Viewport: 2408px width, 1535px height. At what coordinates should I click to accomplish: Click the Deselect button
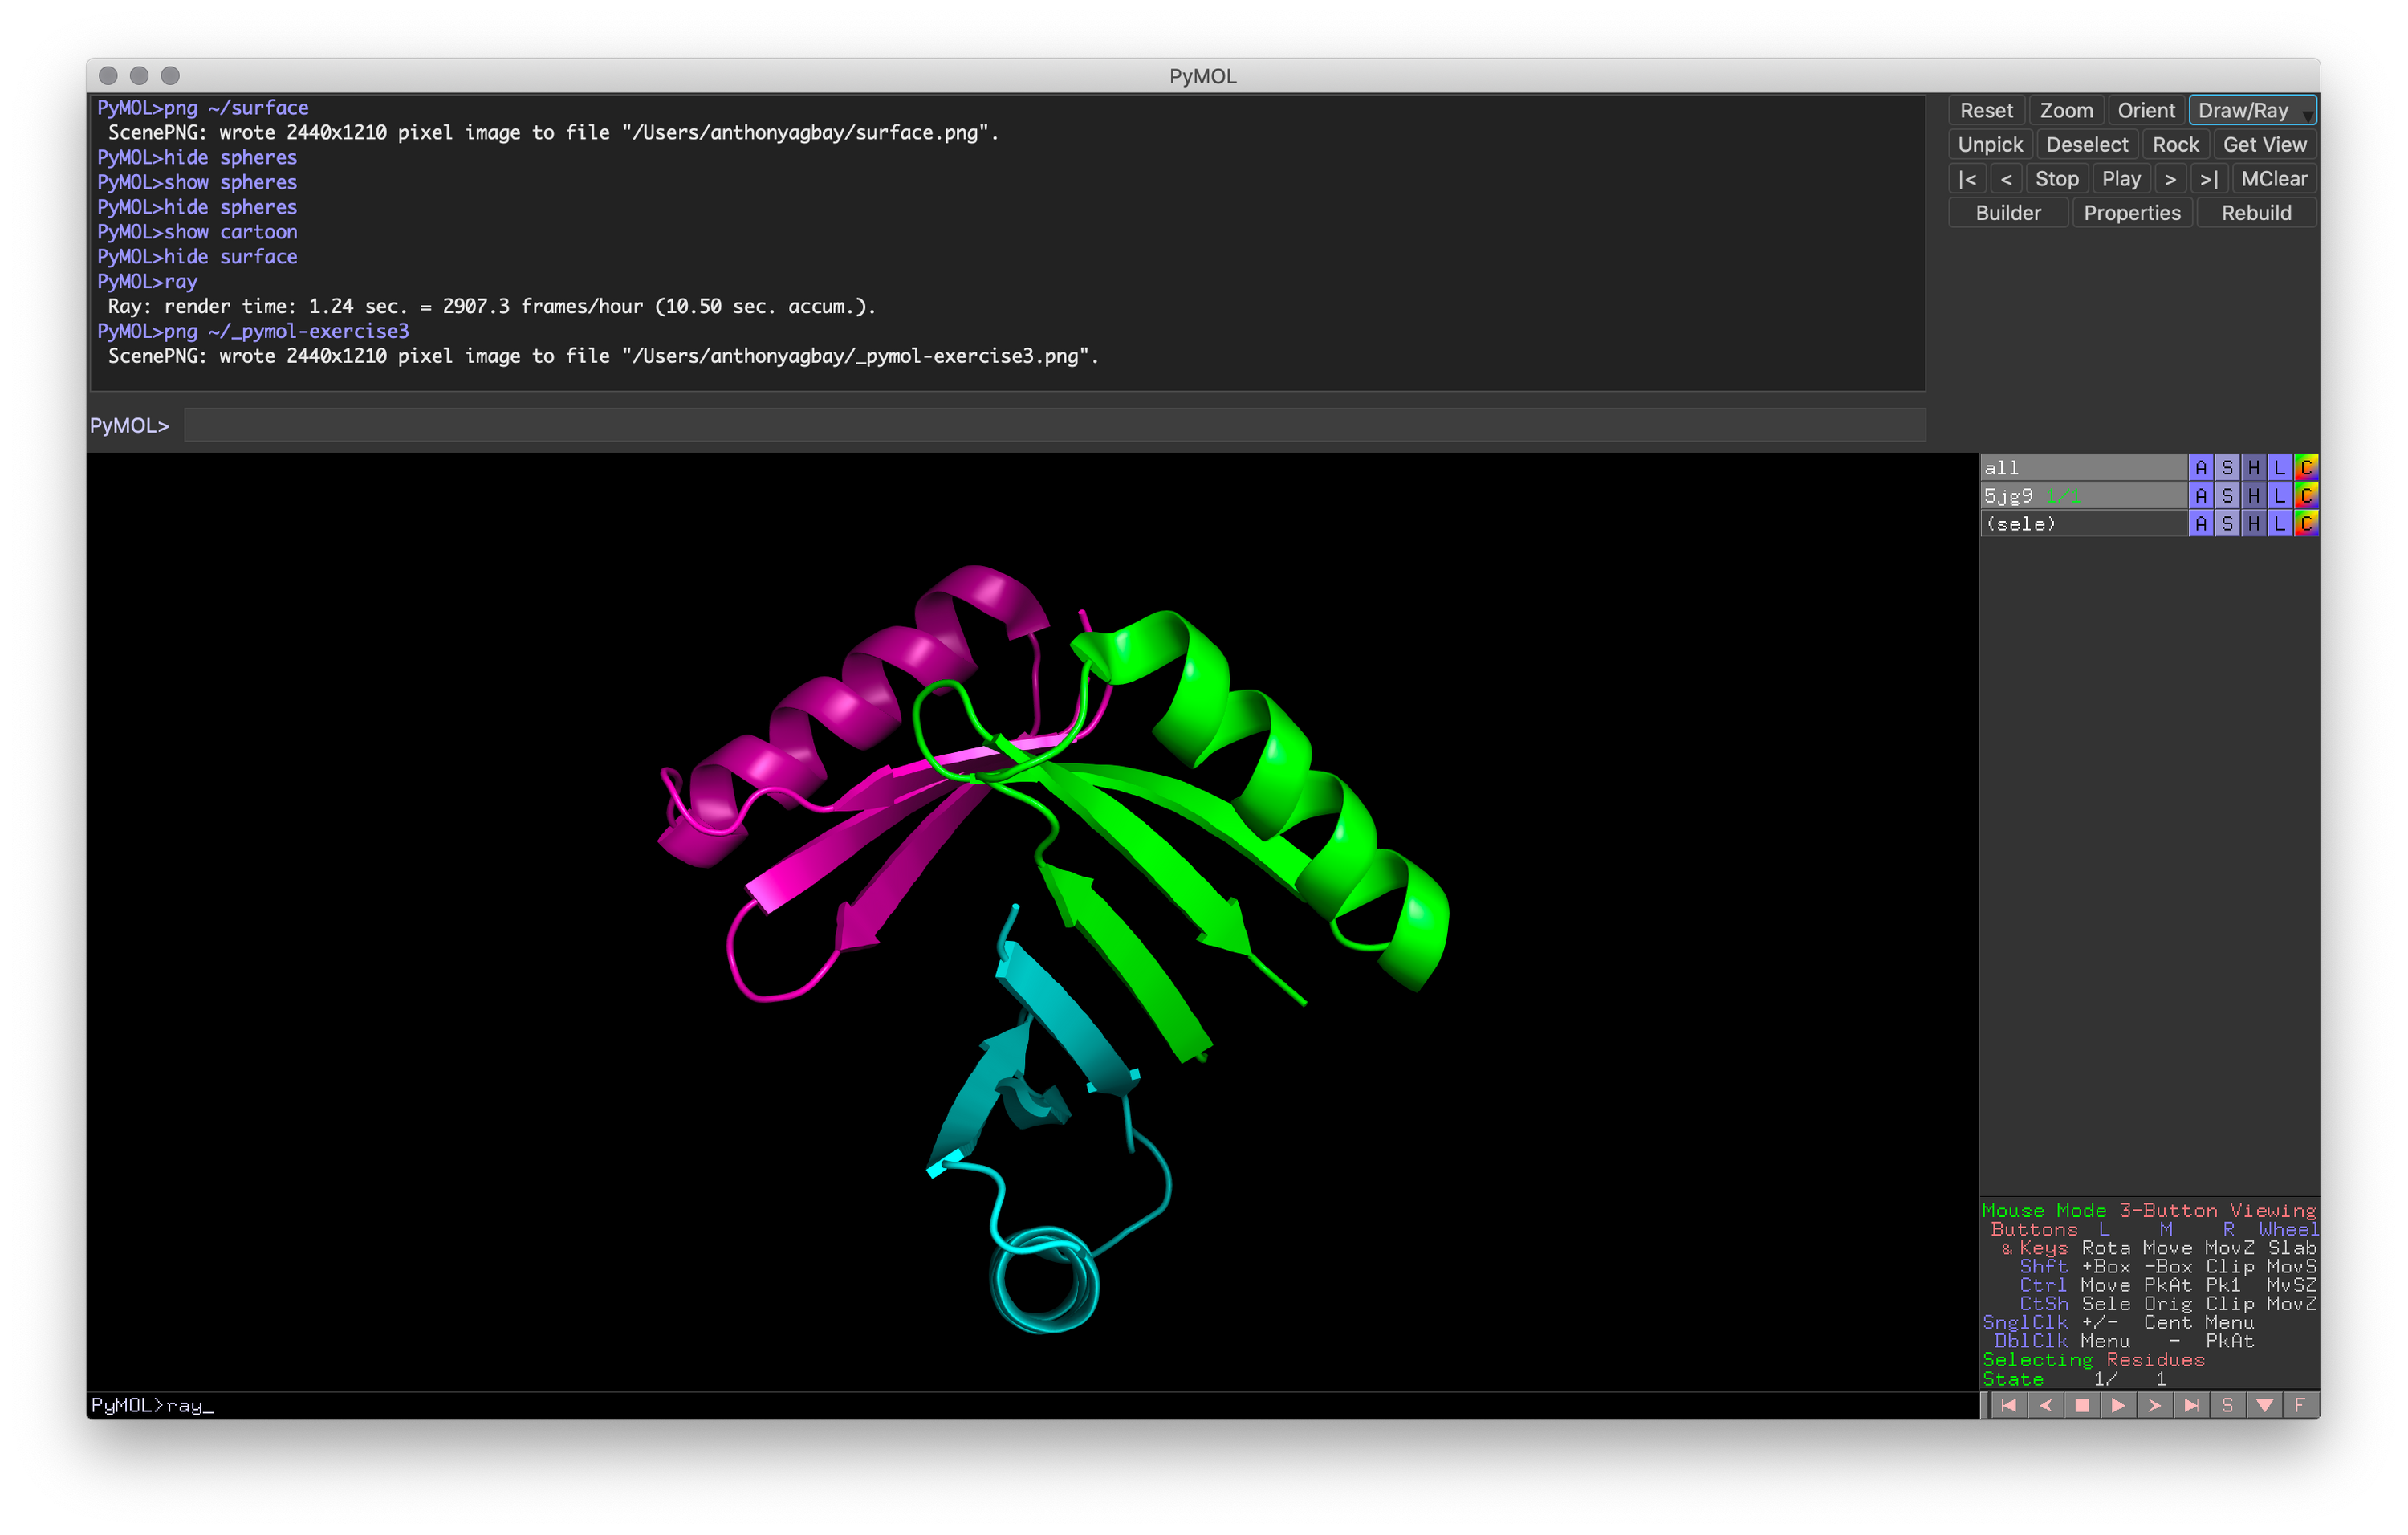click(2087, 144)
